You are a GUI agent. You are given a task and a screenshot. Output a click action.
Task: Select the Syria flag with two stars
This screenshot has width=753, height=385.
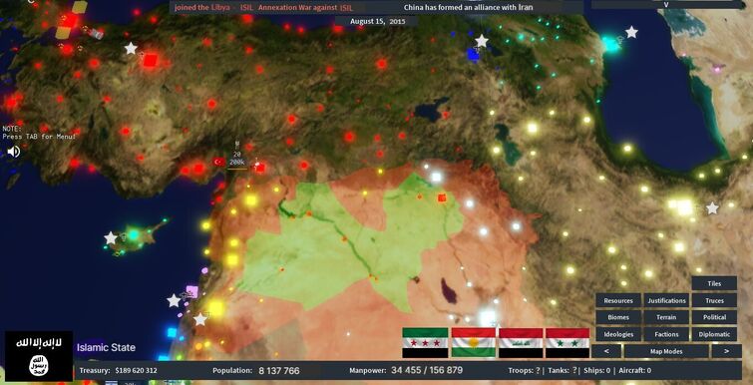(567, 343)
